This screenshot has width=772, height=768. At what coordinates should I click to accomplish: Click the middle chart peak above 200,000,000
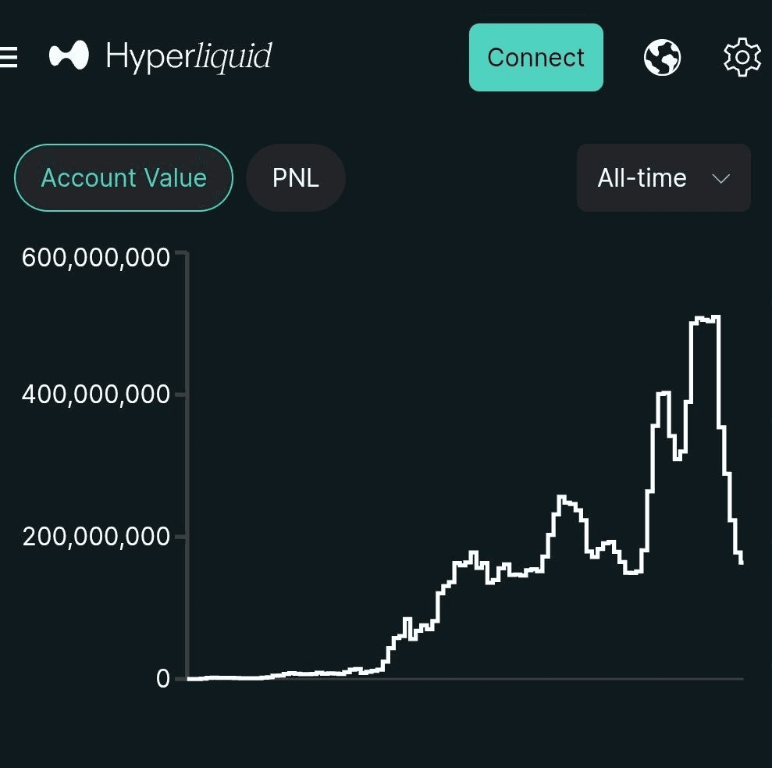[562, 498]
